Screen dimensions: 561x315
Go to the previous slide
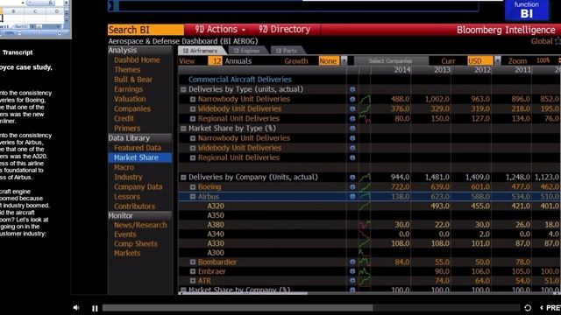tap(550, 308)
